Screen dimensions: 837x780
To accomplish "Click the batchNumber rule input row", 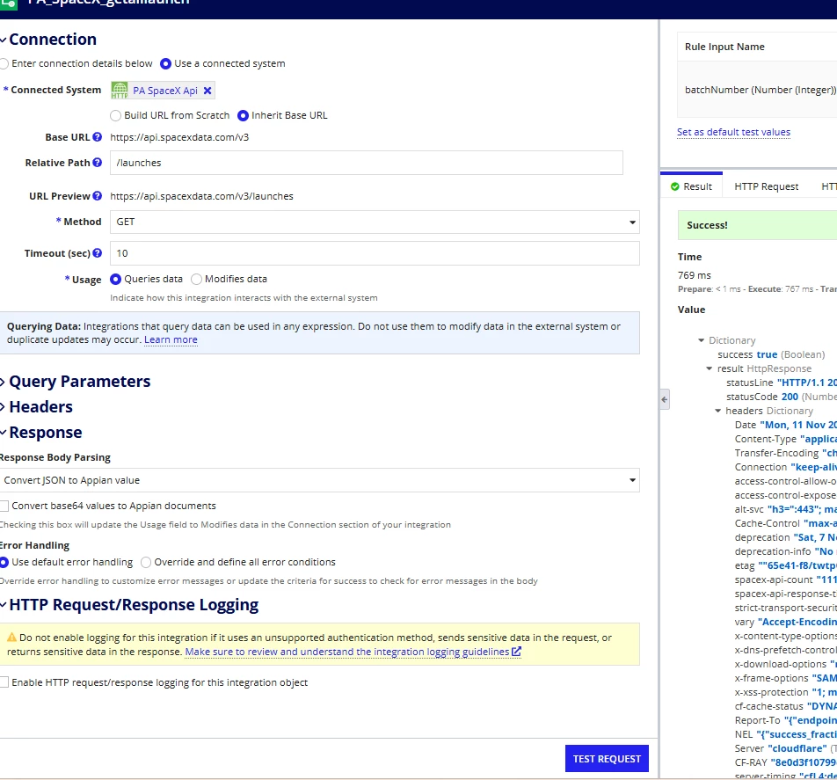I will click(757, 89).
